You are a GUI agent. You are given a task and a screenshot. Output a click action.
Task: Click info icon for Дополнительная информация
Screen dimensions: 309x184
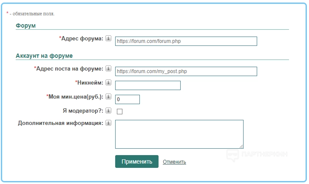(x=108, y=124)
